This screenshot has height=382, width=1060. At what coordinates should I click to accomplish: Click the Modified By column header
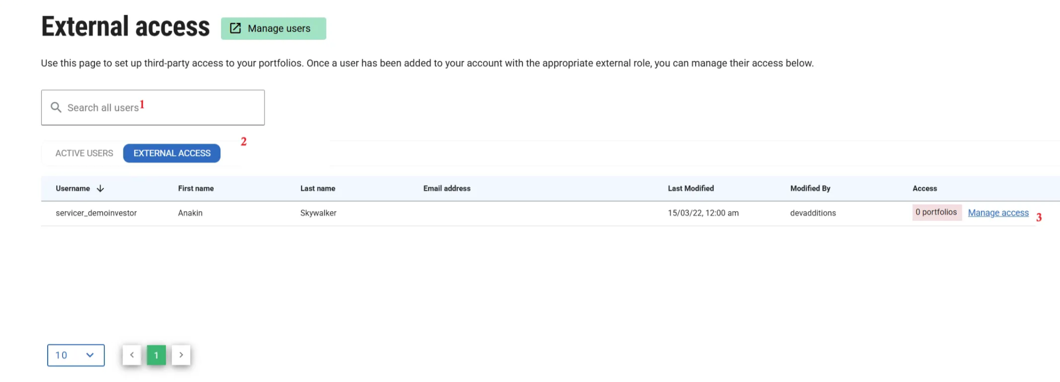pyautogui.click(x=810, y=188)
